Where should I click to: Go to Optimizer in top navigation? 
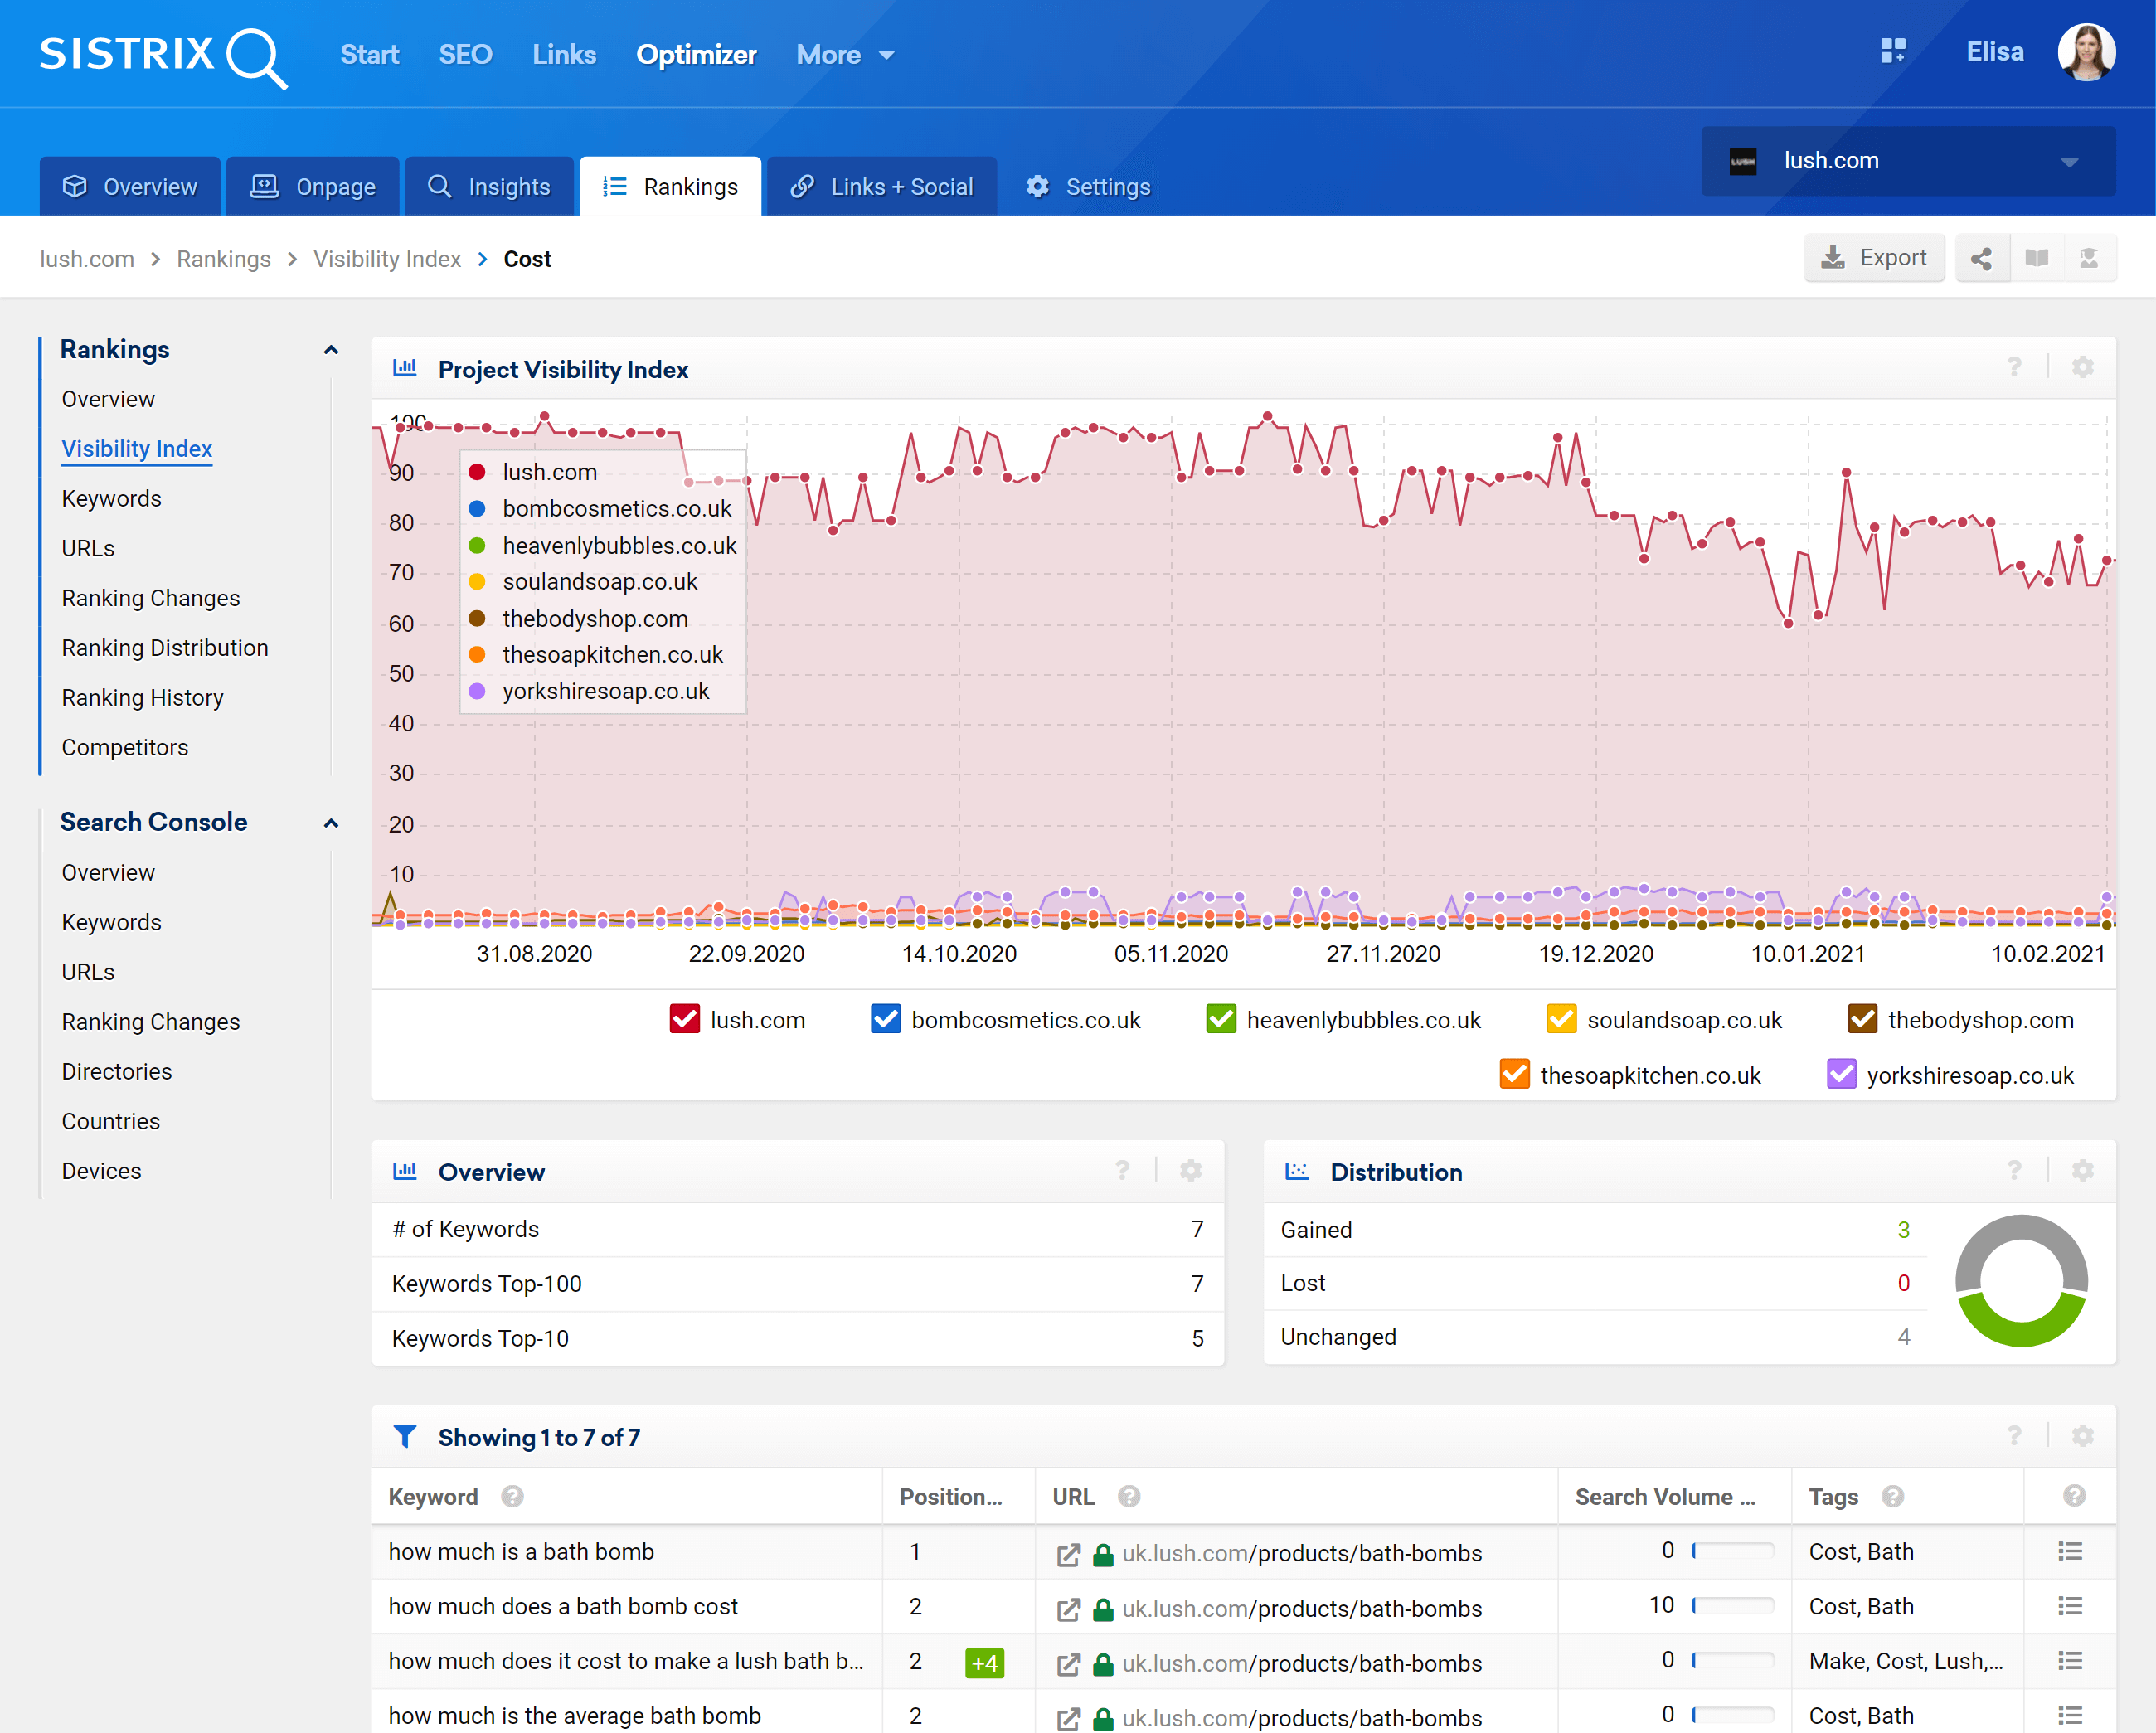tap(696, 55)
